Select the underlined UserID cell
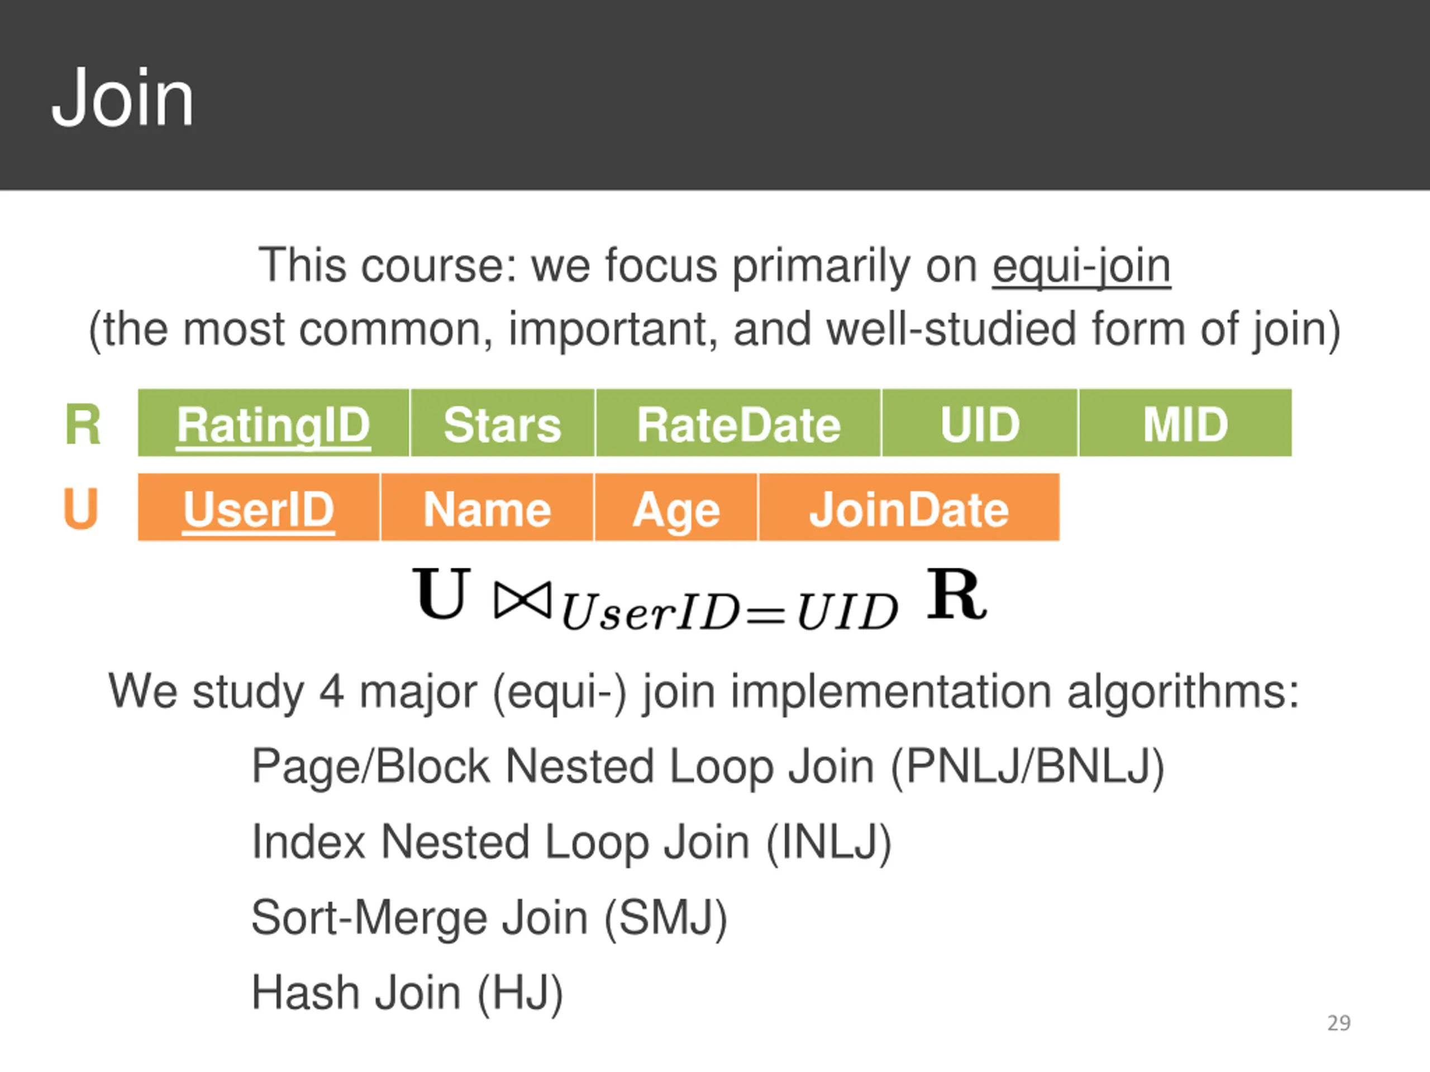Viewport: 1430px width, 1072px height. coord(259,507)
